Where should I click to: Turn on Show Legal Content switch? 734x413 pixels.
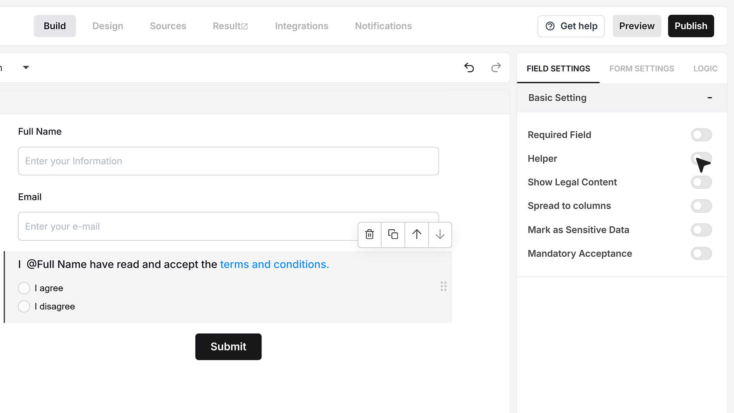[701, 182]
